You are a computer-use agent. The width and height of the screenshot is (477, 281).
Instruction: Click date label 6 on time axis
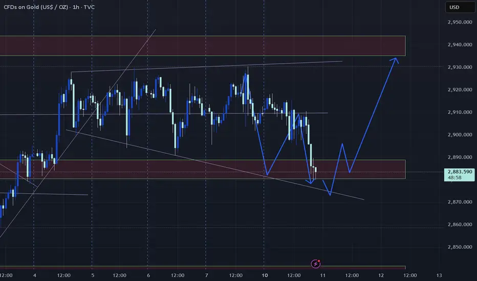pyautogui.click(x=148, y=275)
